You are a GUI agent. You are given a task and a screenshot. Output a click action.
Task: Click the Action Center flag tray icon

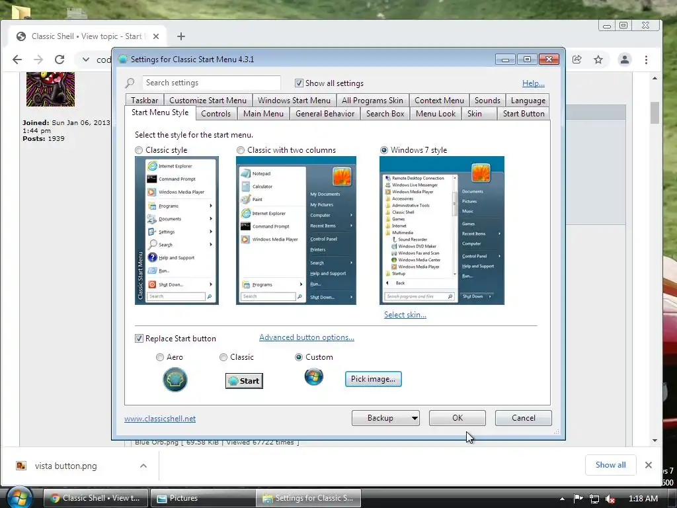578,499
